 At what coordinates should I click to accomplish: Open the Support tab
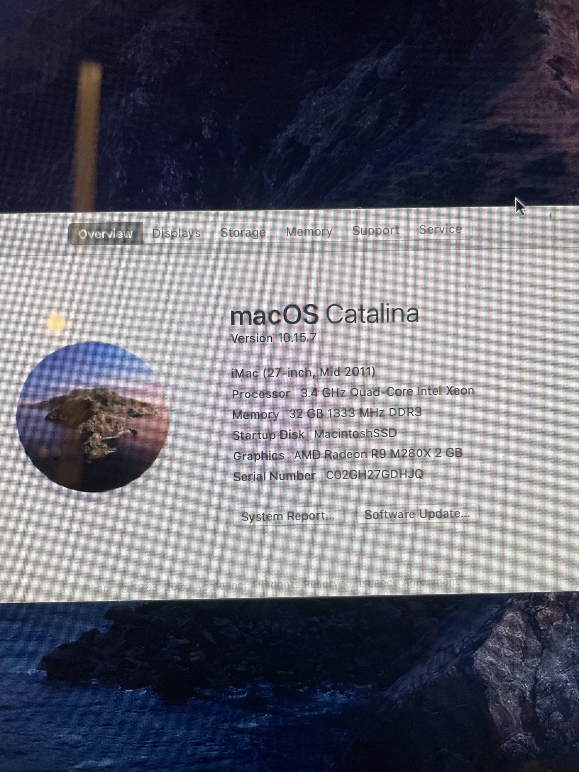(x=376, y=230)
